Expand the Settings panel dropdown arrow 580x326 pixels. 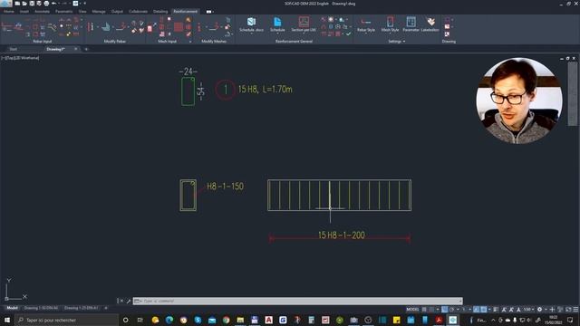404,42
